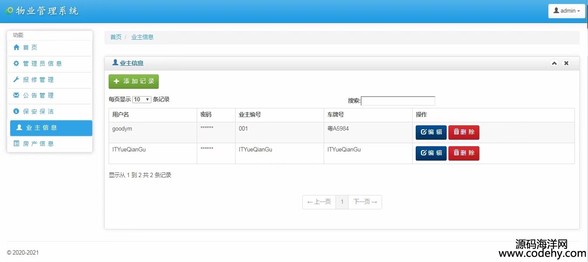The height and width of the screenshot is (262, 588).
Task: Open the 每页显示 records-per-page dropdown
Action: [x=142, y=100]
